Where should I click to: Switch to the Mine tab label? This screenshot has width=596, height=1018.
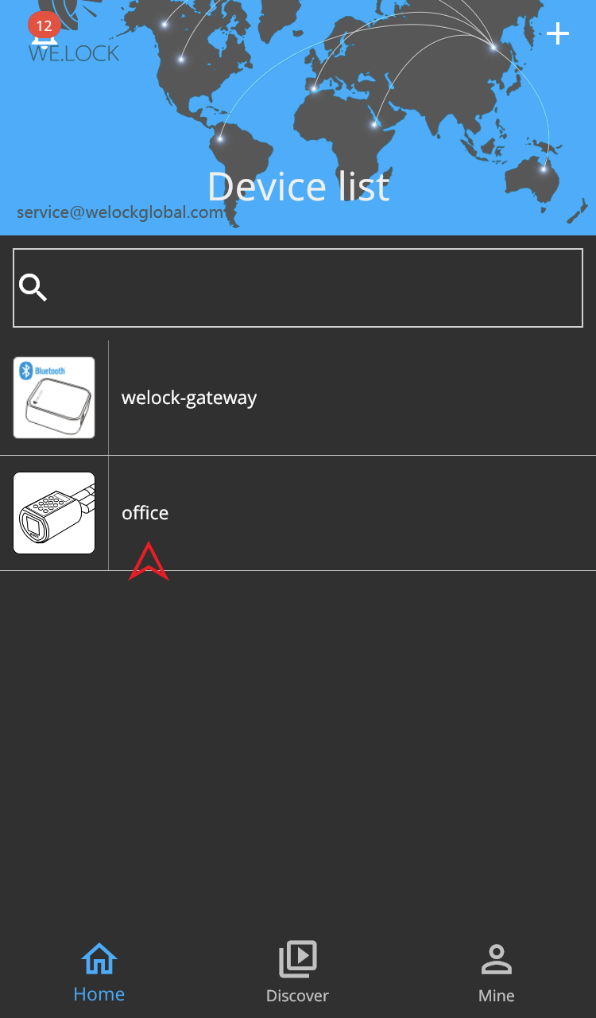497,996
